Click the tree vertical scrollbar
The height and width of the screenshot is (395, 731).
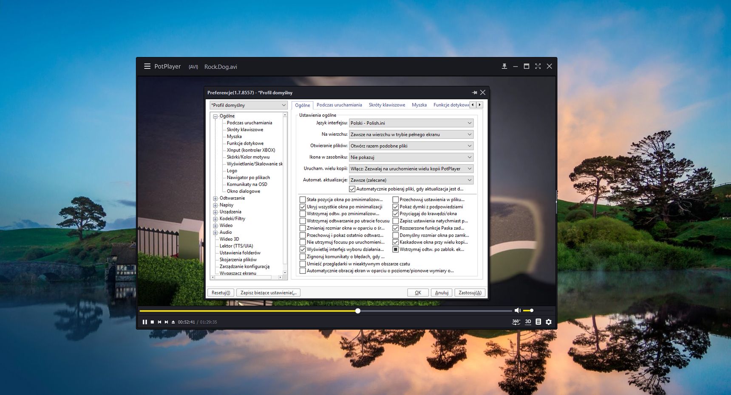pyautogui.click(x=285, y=194)
